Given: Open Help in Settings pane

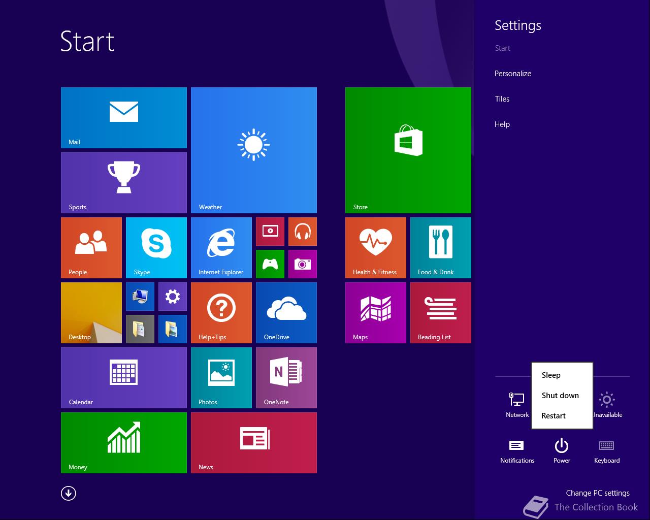Looking at the screenshot, I should [x=502, y=124].
